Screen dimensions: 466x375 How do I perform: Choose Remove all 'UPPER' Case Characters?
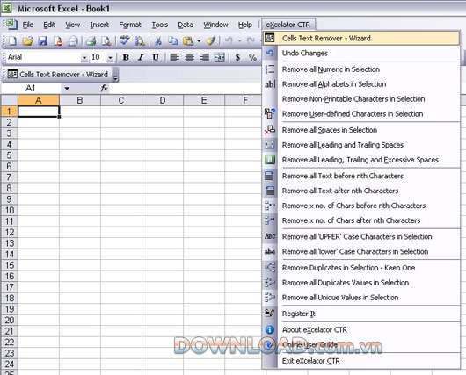(x=361, y=236)
